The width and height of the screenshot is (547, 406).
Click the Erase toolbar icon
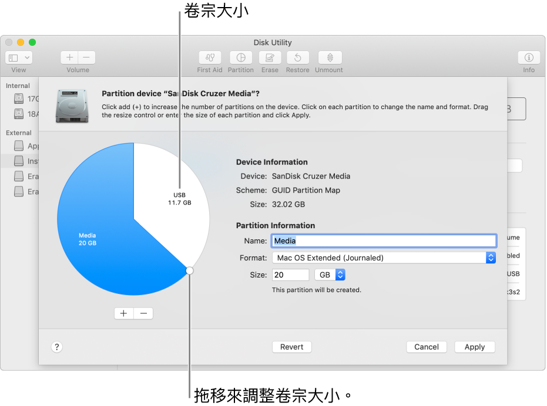pos(270,57)
